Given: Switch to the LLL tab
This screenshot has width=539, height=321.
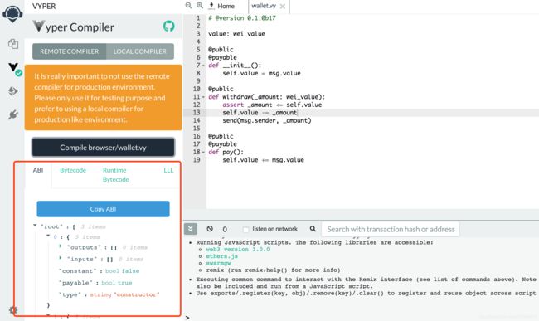Looking at the screenshot, I should point(168,170).
